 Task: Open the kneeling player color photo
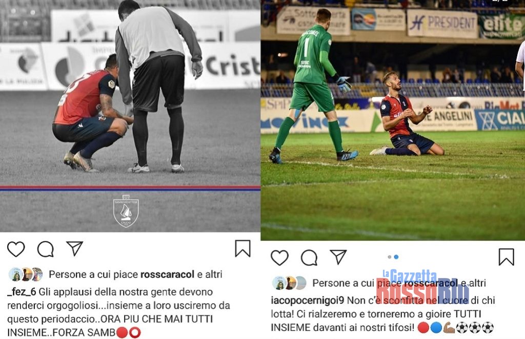click(x=393, y=120)
